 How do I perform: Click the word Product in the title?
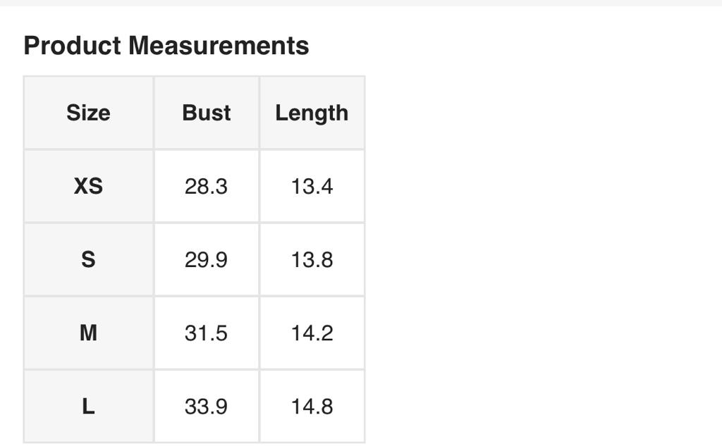(x=72, y=46)
